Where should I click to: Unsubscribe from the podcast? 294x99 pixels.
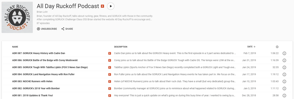[47, 29]
